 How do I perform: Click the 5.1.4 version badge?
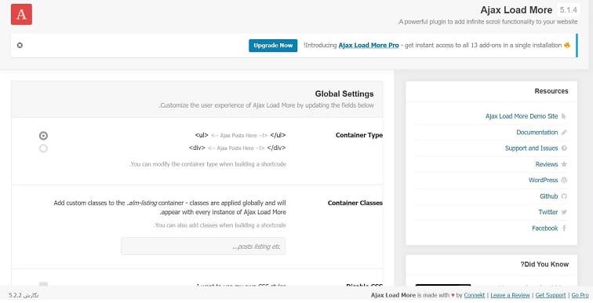[569, 10]
